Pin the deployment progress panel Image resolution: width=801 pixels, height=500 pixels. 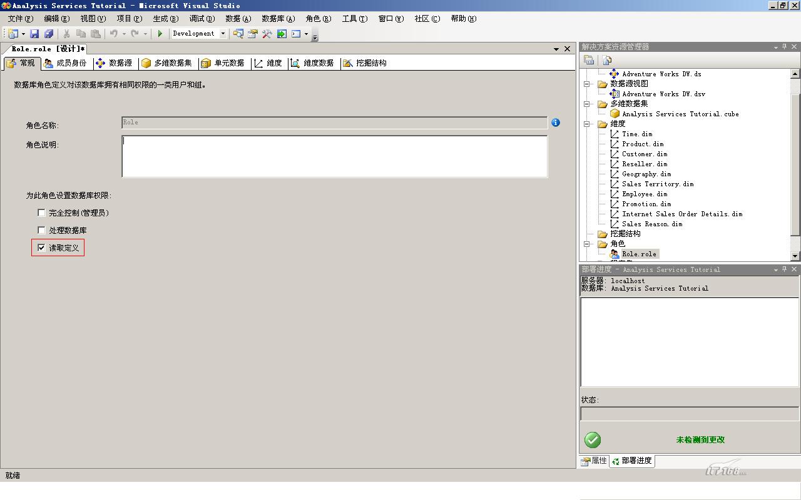(x=785, y=269)
